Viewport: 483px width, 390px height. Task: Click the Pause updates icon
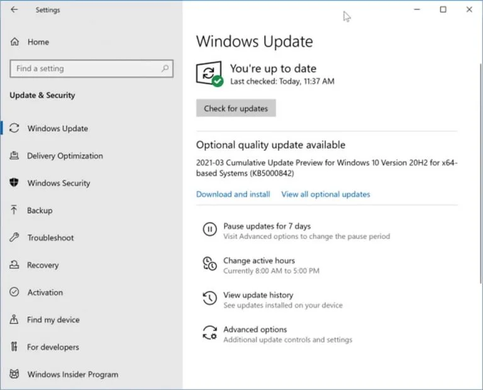209,230
